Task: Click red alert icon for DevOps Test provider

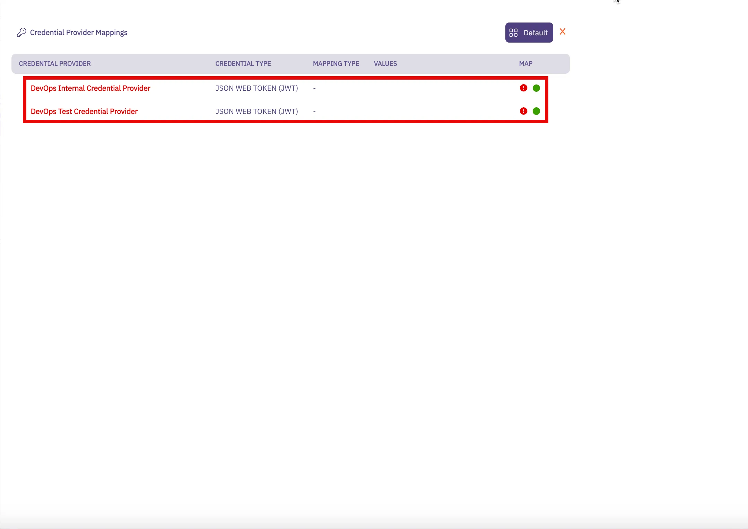Action: tap(523, 111)
